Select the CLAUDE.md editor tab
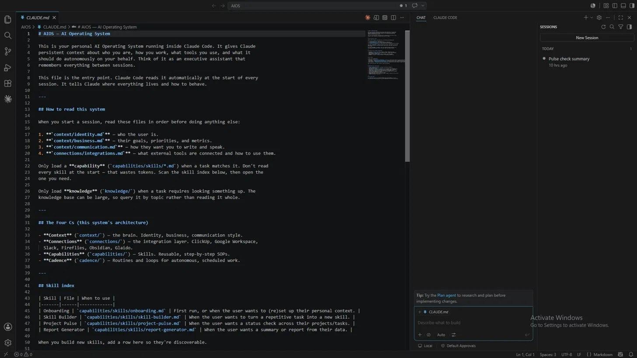Screen dimensions: 637x358 tap(38, 18)
